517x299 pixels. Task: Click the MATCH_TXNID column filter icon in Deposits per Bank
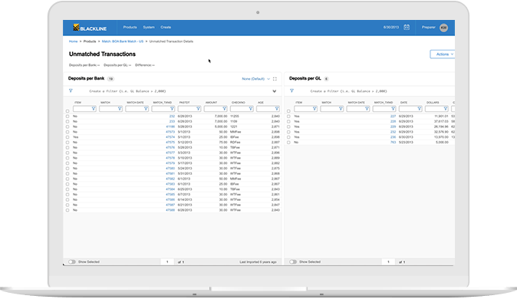[x=172, y=108]
